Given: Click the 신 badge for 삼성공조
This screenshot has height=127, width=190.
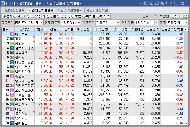Looking at the screenshot, I should tap(12, 53).
